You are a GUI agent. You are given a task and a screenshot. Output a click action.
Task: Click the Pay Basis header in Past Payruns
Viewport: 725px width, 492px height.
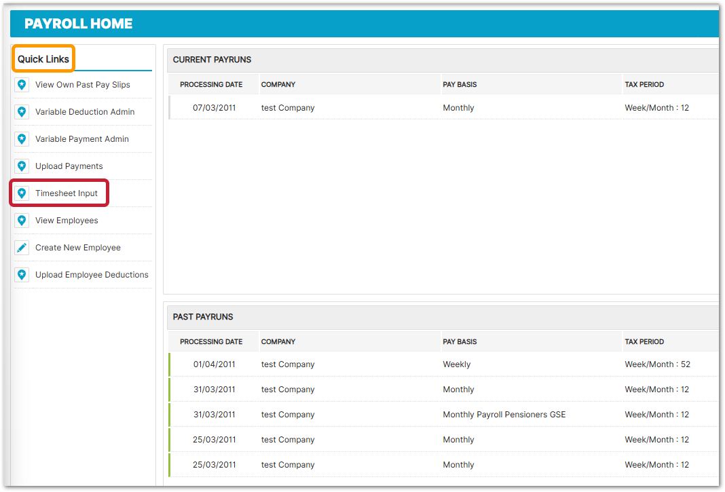click(460, 342)
